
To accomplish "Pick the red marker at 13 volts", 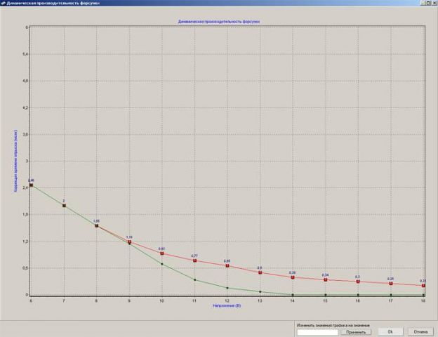I will pos(260,272).
